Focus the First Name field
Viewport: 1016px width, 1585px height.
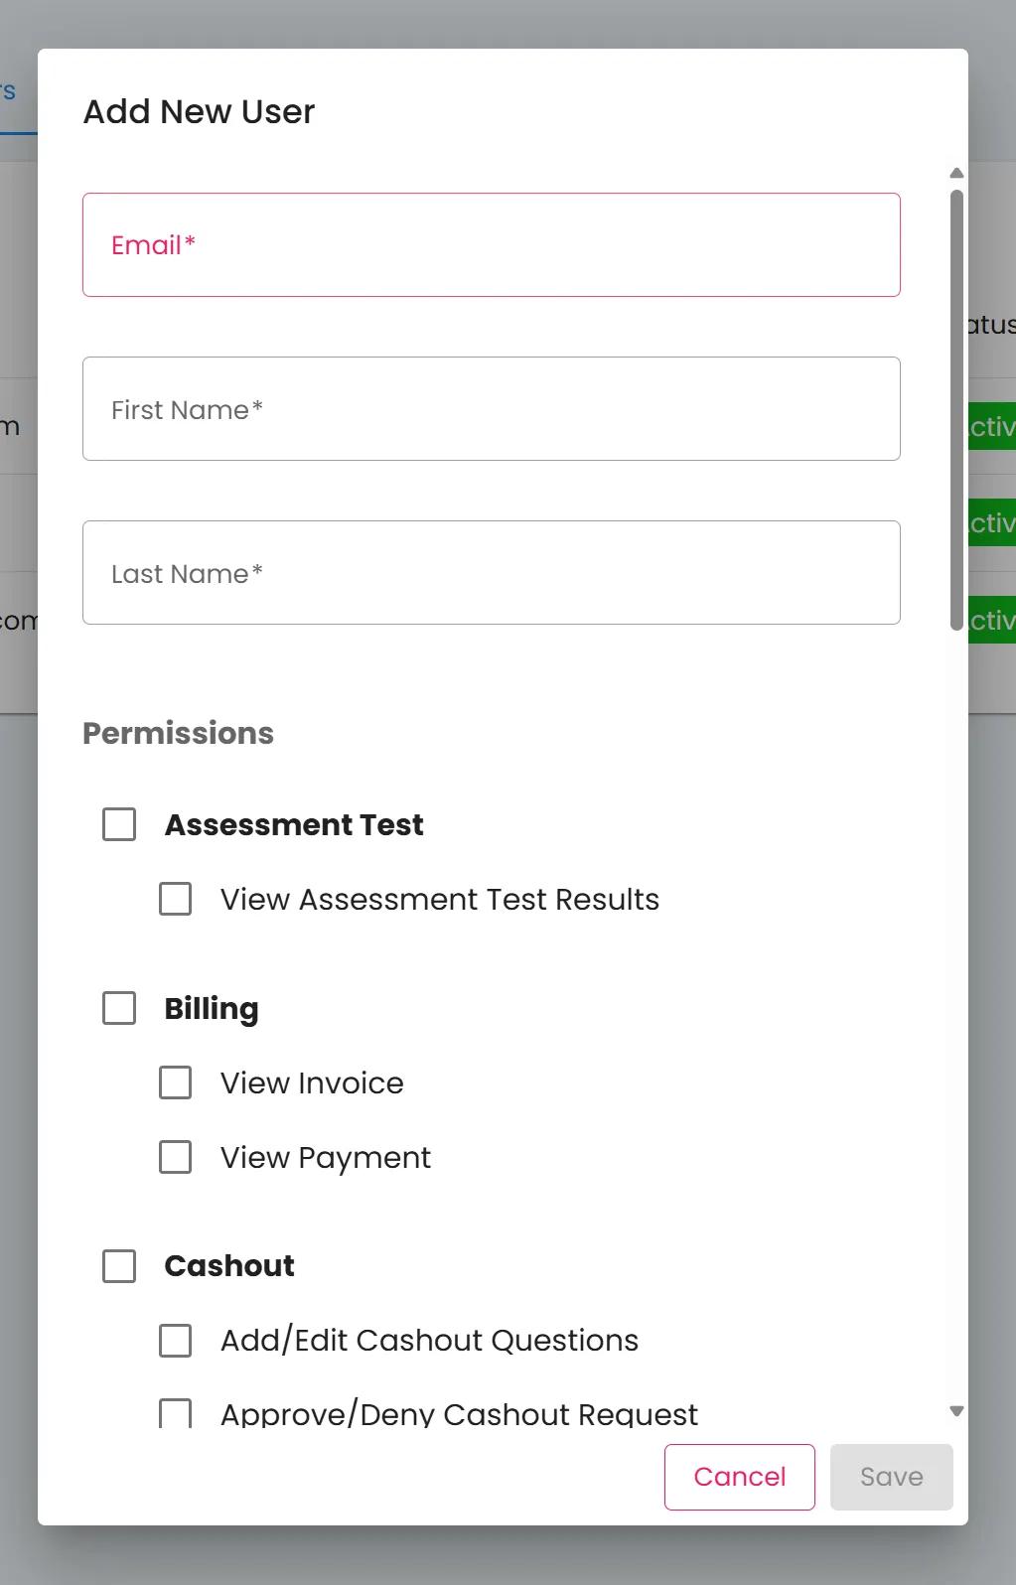coord(491,409)
